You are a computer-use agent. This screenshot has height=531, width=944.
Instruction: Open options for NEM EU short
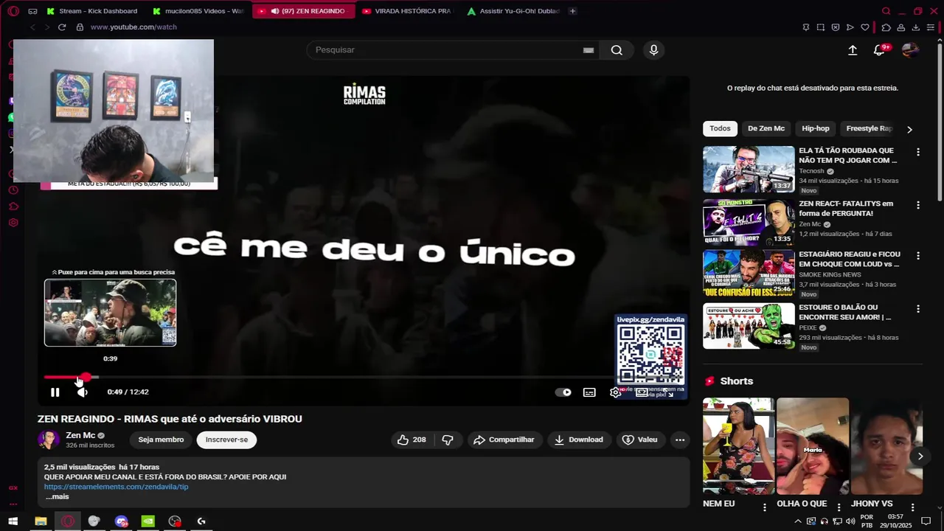click(x=765, y=507)
